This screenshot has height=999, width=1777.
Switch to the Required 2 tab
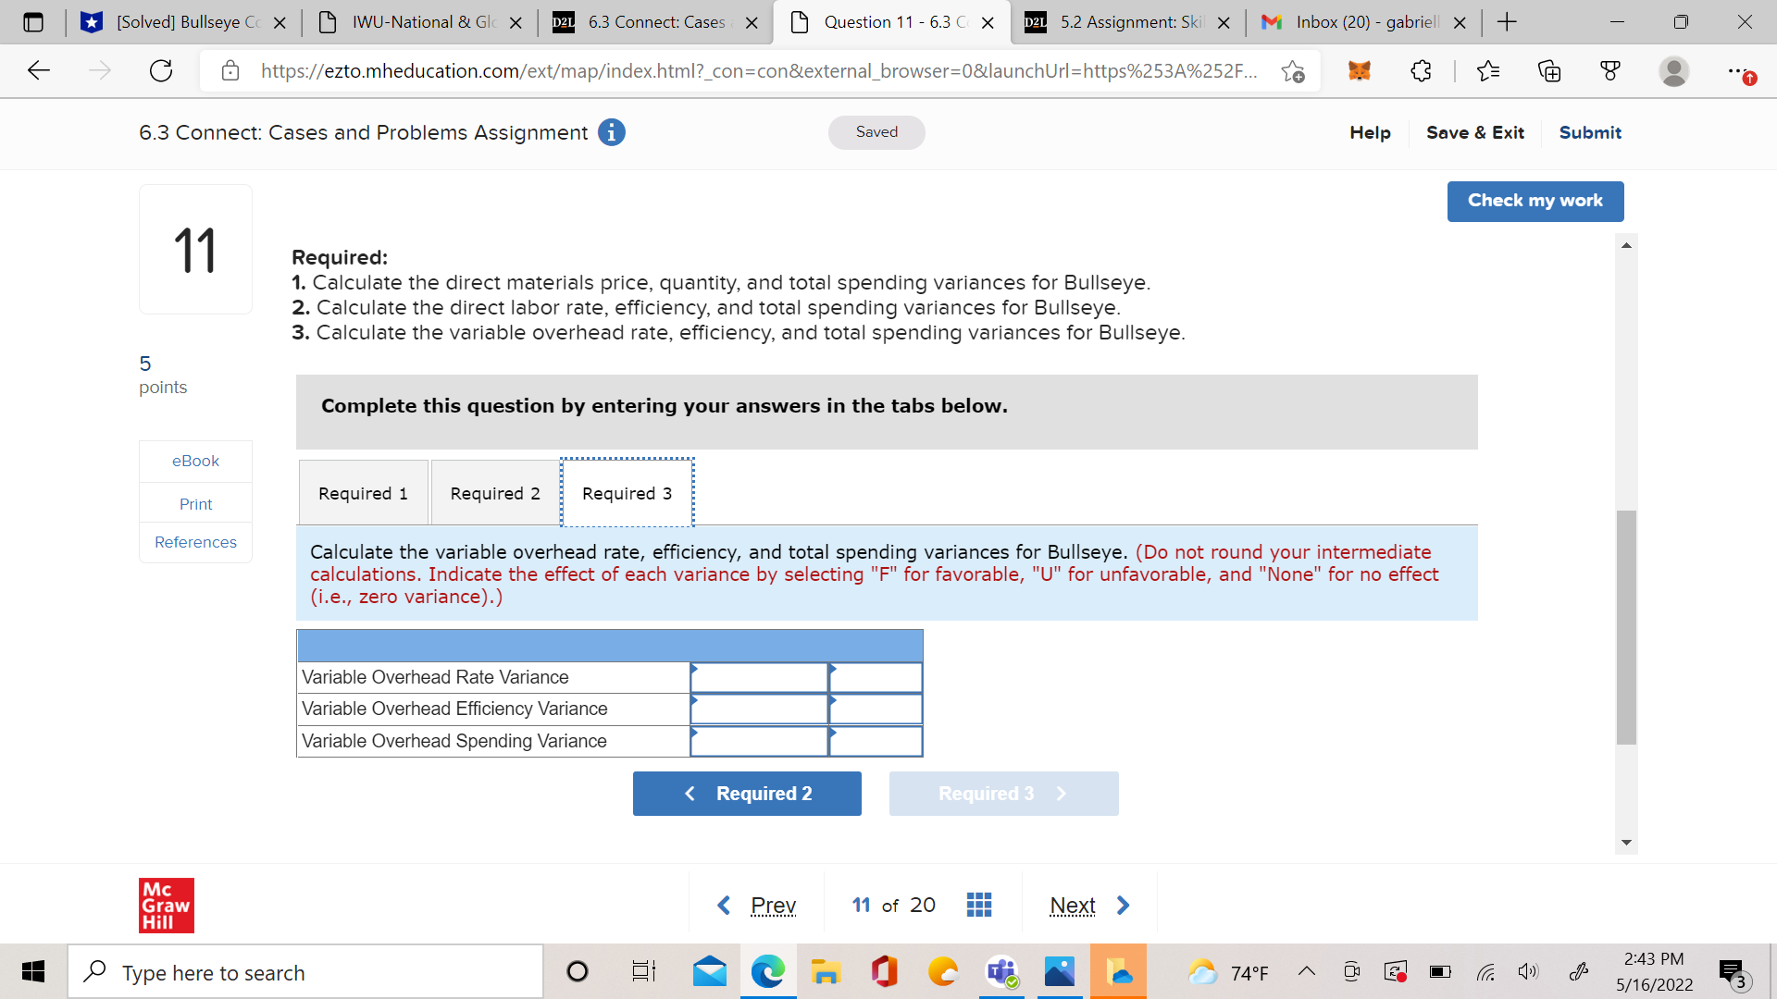(495, 493)
